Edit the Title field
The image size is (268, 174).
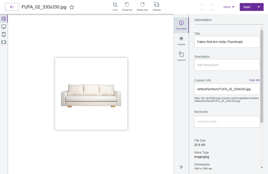click(x=227, y=42)
